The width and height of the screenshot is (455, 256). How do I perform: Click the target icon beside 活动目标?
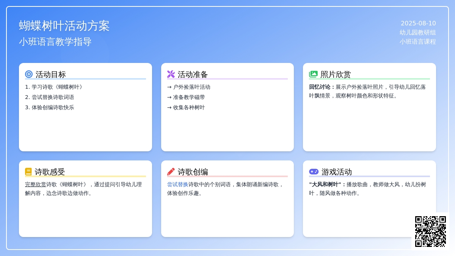pos(29,74)
